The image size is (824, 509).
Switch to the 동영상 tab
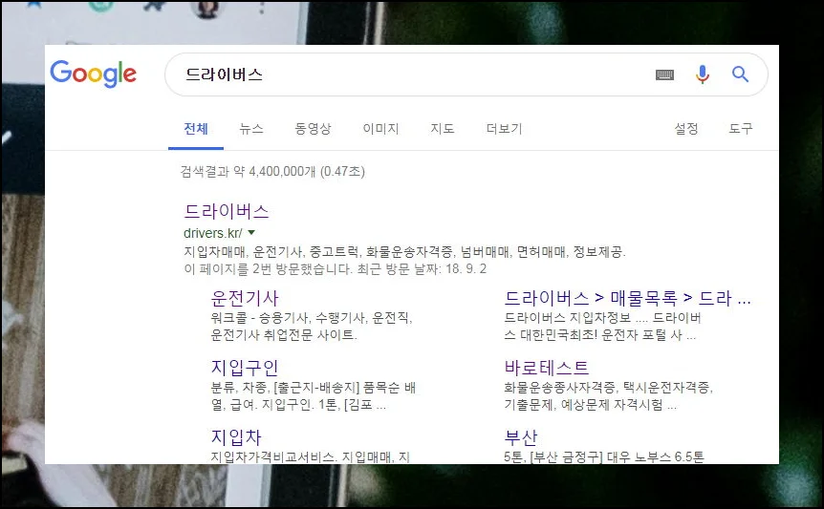coord(313,129)
